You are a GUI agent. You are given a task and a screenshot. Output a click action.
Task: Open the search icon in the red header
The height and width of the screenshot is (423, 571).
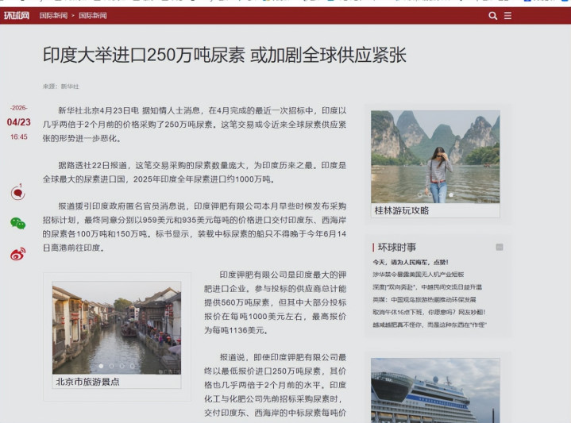(492, 16)
